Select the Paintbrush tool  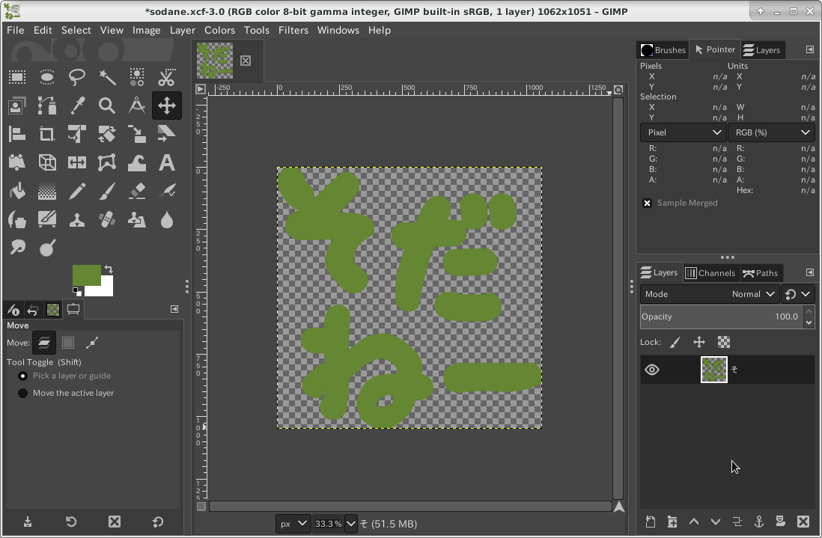point(107,192)
